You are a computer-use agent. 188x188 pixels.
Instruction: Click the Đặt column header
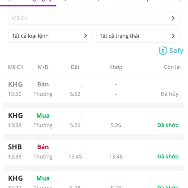tap(75, 67)
